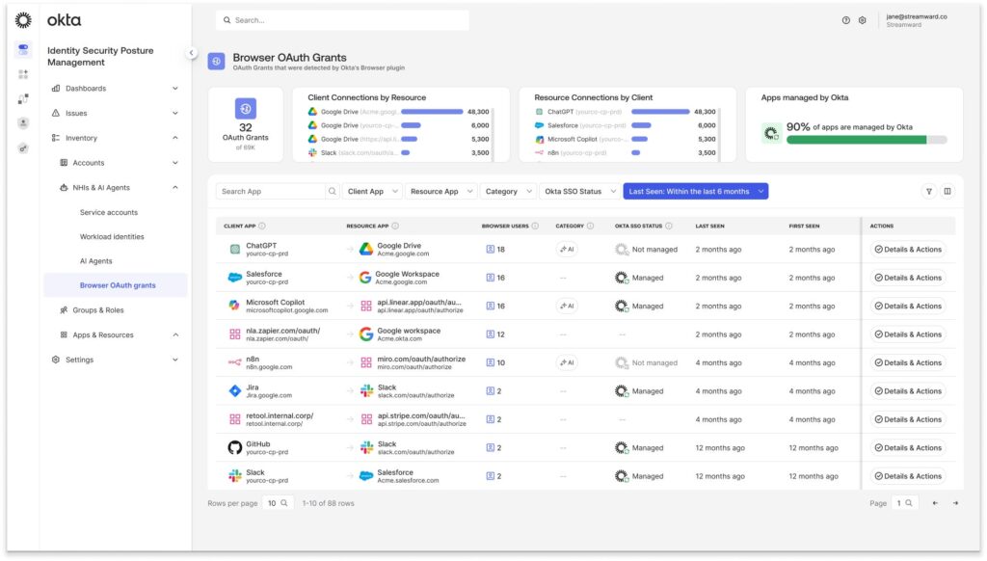
Task: Open the help icon in the top bar
Action: [845, 19]
